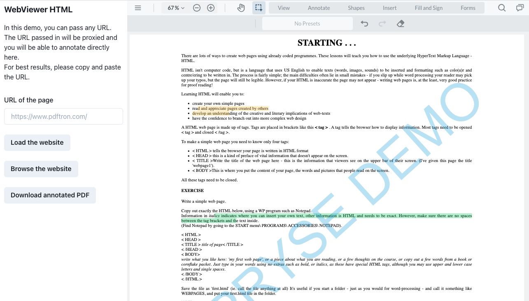529x301 pixels.
Task: Select the Pan hand tool
Action: [241, 8]
